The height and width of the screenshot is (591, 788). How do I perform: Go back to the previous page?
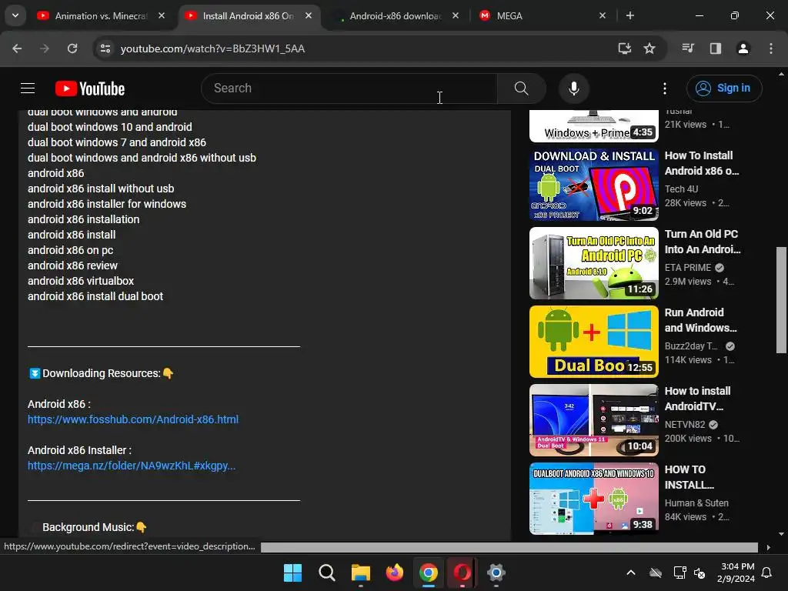point(17,48)
